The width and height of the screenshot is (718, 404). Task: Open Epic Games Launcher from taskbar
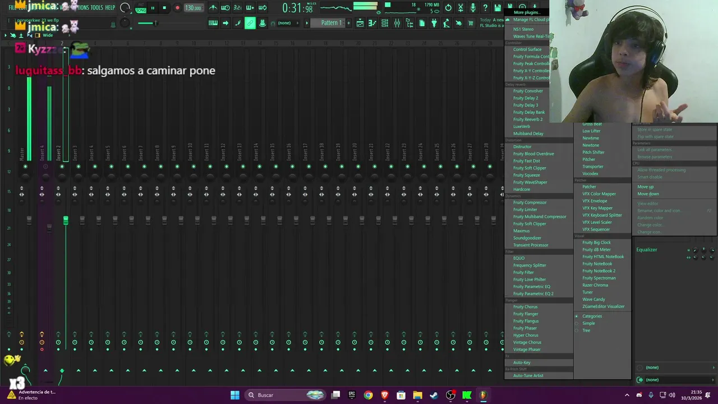pyautogui.click(x=352, y=395)
